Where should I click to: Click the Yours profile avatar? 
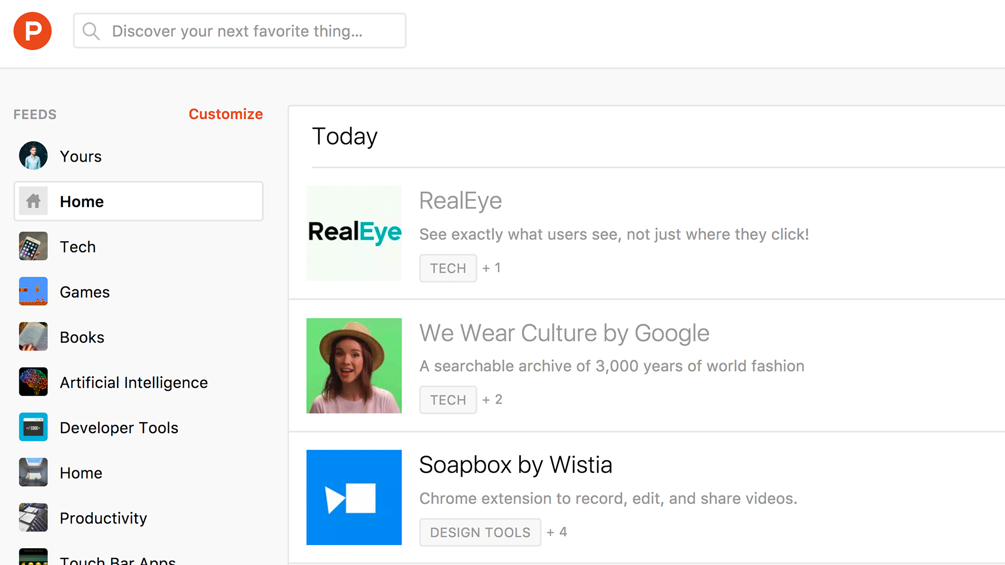click(x=33, y=156)
